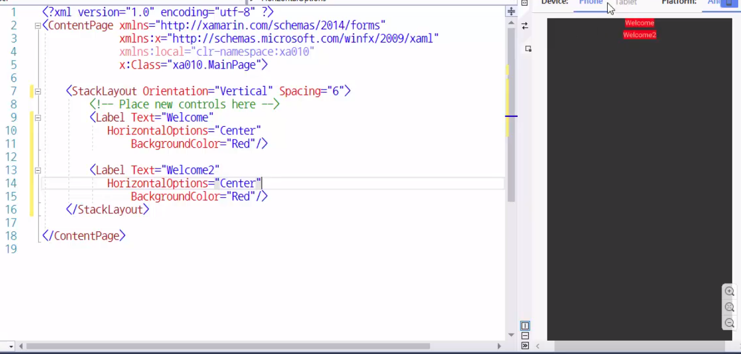The image size is (741, 354).
Task: Switch to horizontal split layout
Action: [x=525, y=336]
